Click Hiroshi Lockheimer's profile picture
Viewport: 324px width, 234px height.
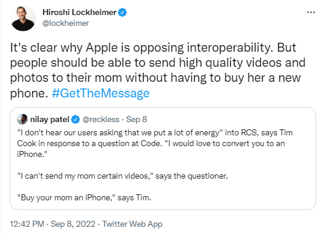pyautogui.click(x=23, y=18)
